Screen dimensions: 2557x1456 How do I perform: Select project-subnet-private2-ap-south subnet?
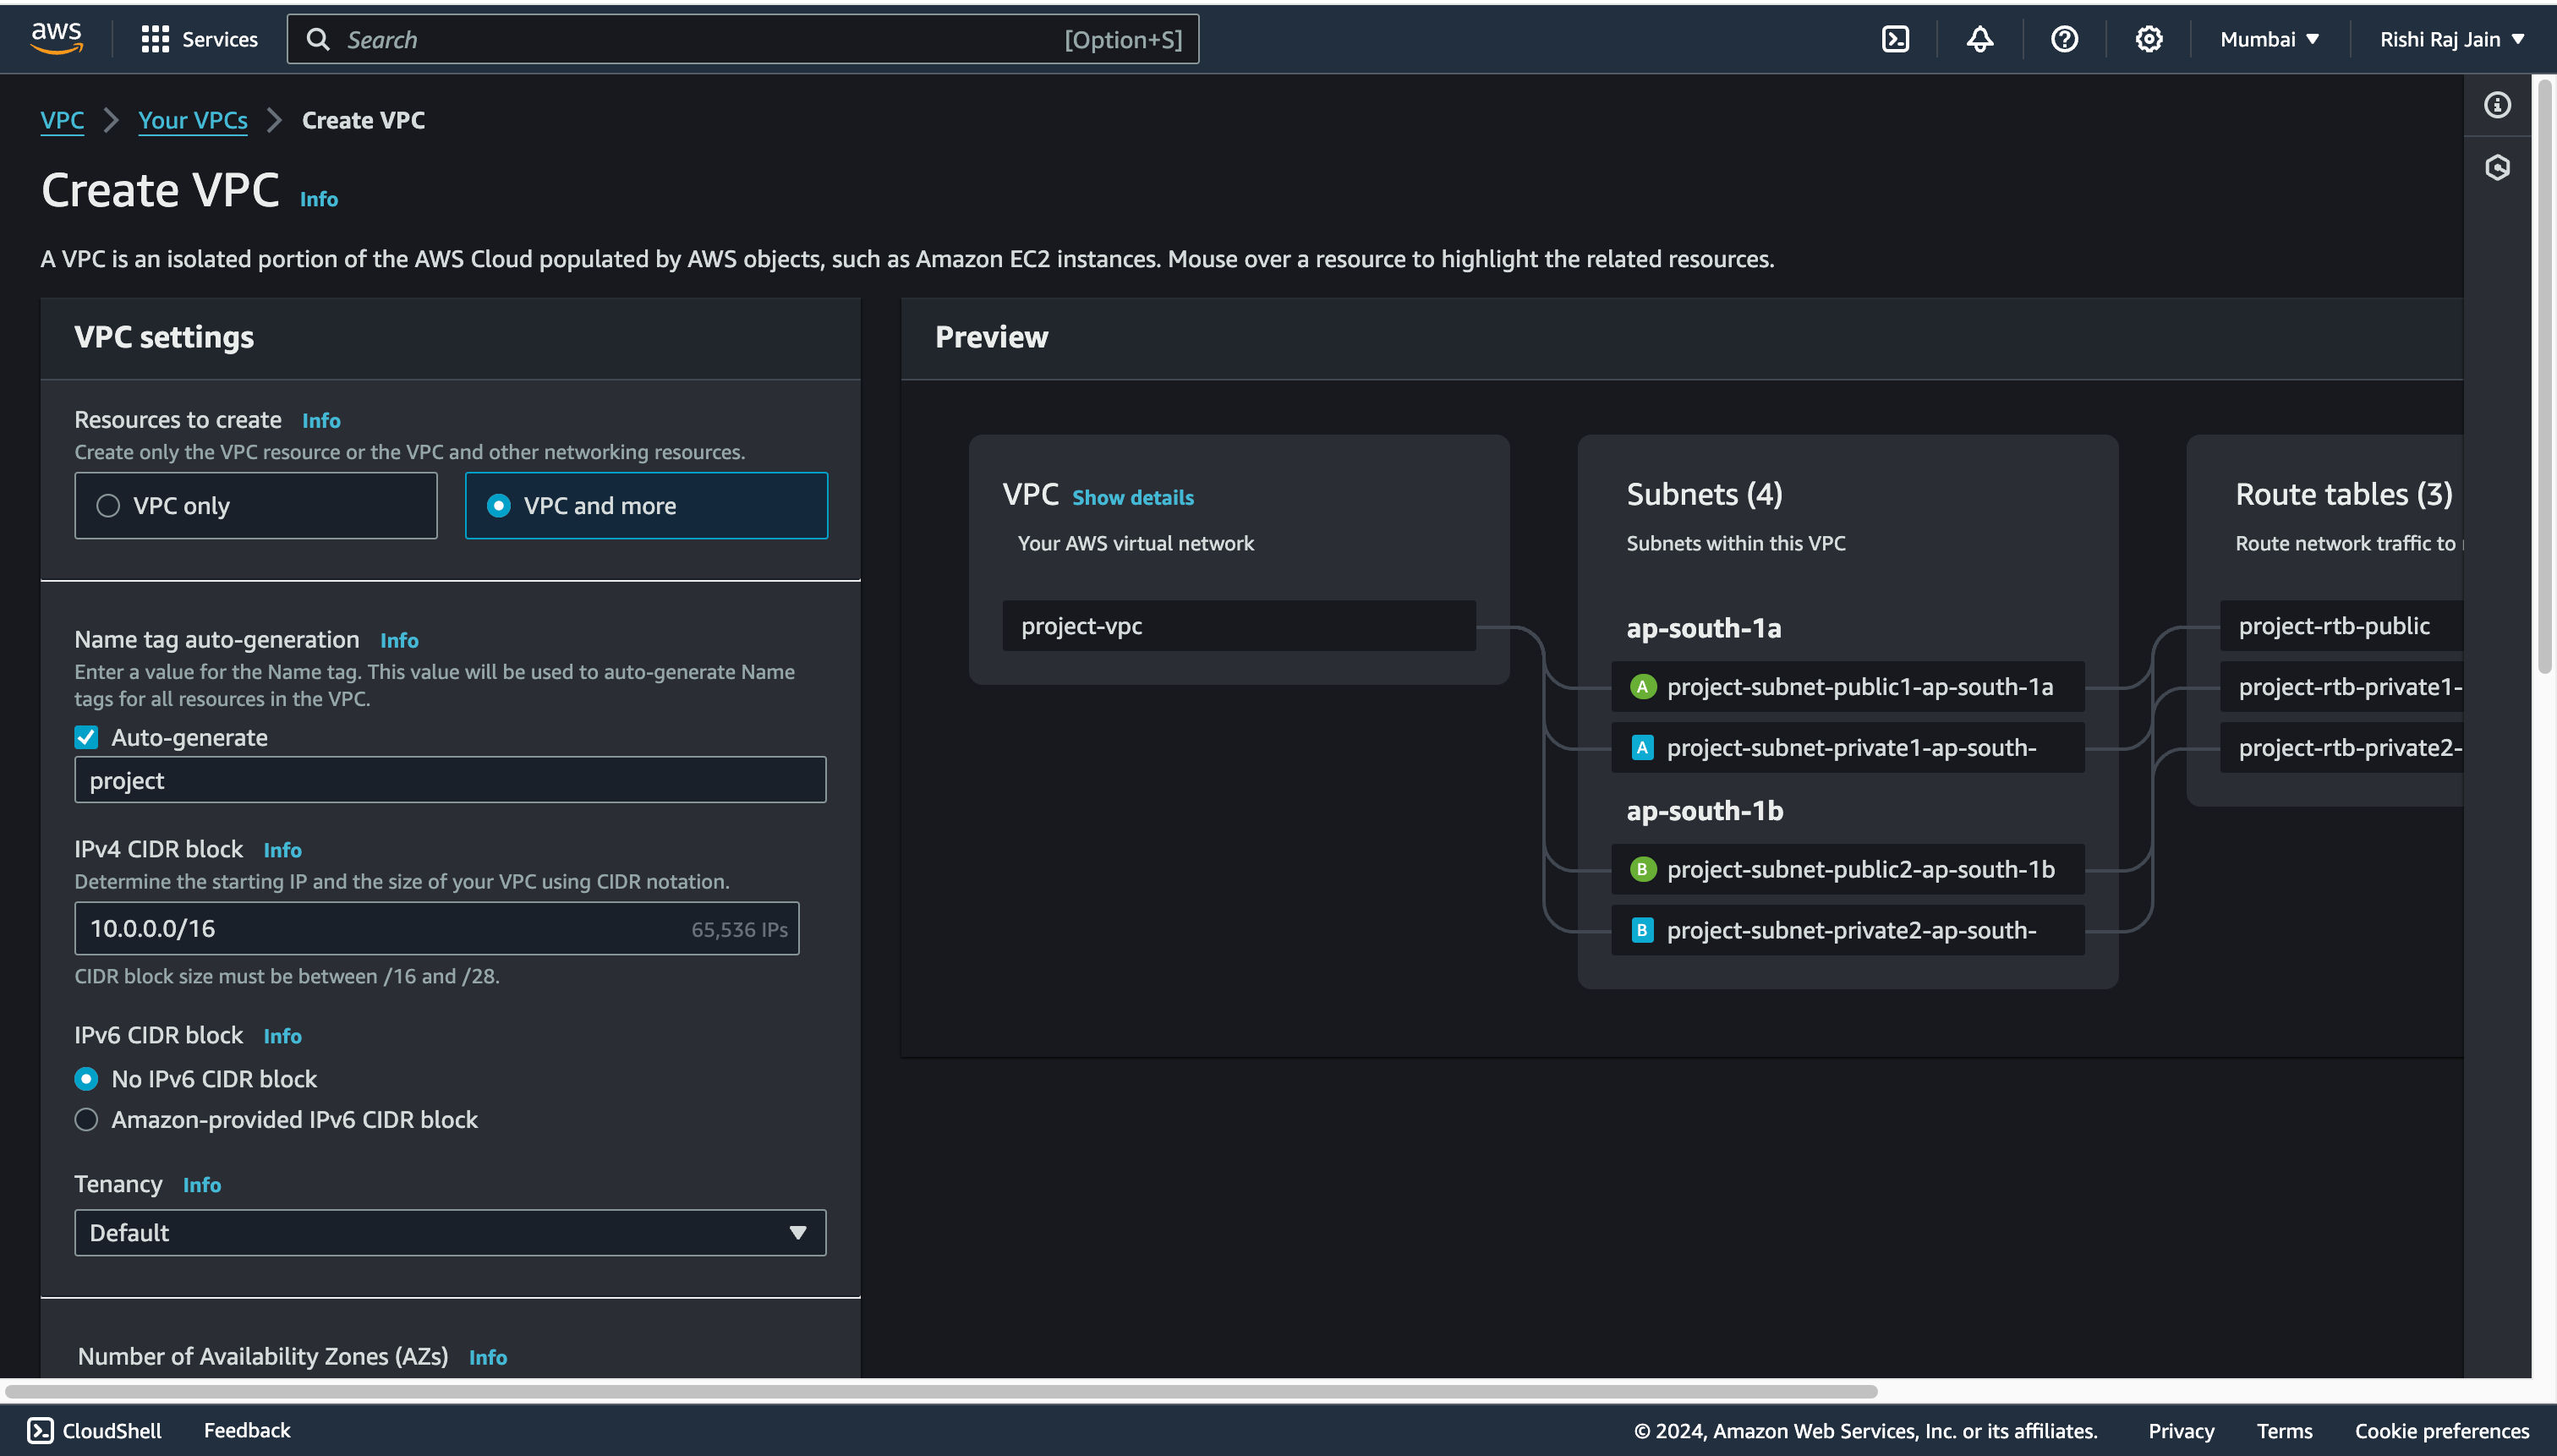[1848, 931]
